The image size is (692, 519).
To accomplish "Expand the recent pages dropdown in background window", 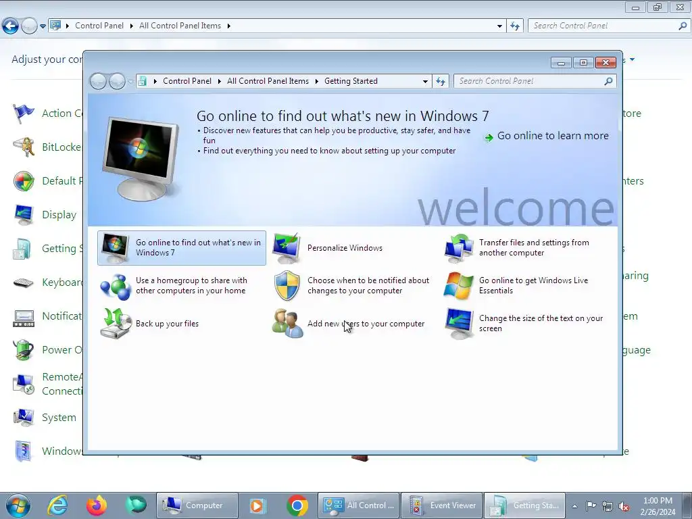I will click(x=43, y=26).
